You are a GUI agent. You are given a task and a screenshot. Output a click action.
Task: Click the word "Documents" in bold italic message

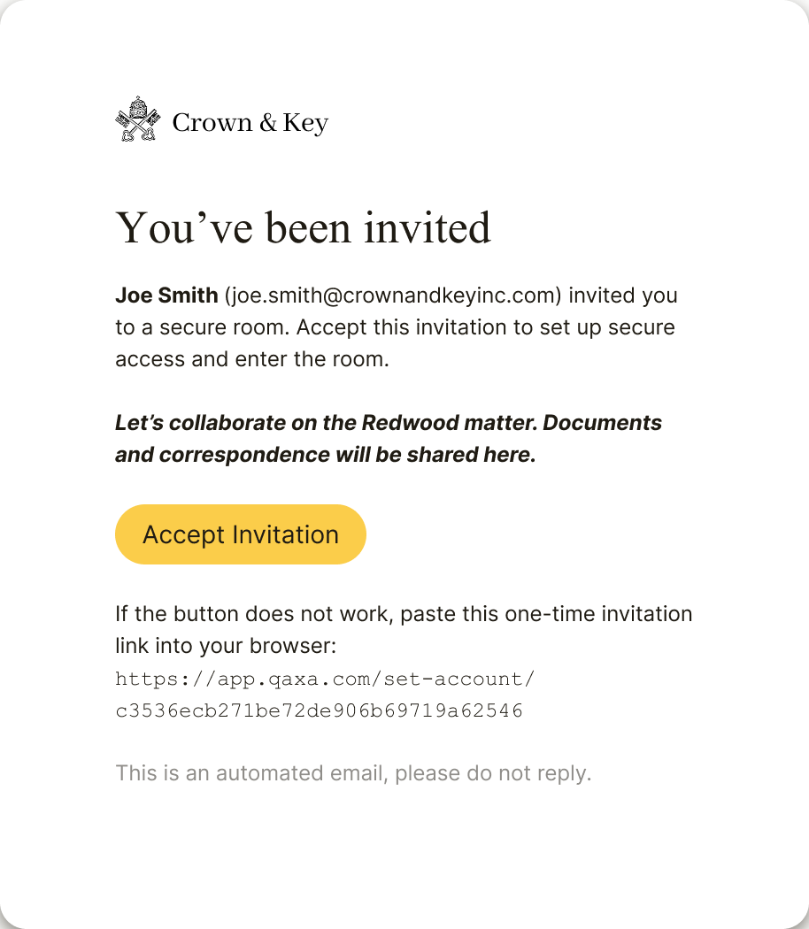pyautogui.click(x=602, y=422)
